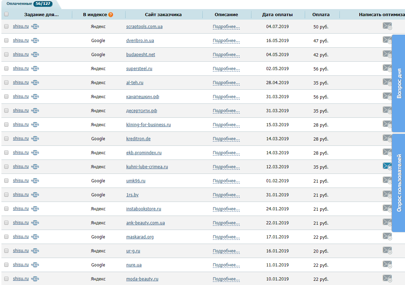This screenshot has width=405, height=285.
Task: Check the box for maskarad.org row
Action: click(6, 237)
